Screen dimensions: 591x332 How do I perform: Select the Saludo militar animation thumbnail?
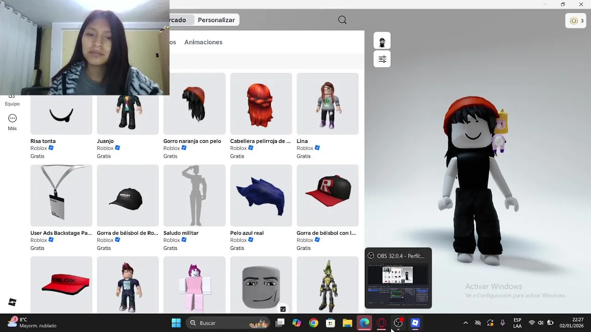pos(194,196)
